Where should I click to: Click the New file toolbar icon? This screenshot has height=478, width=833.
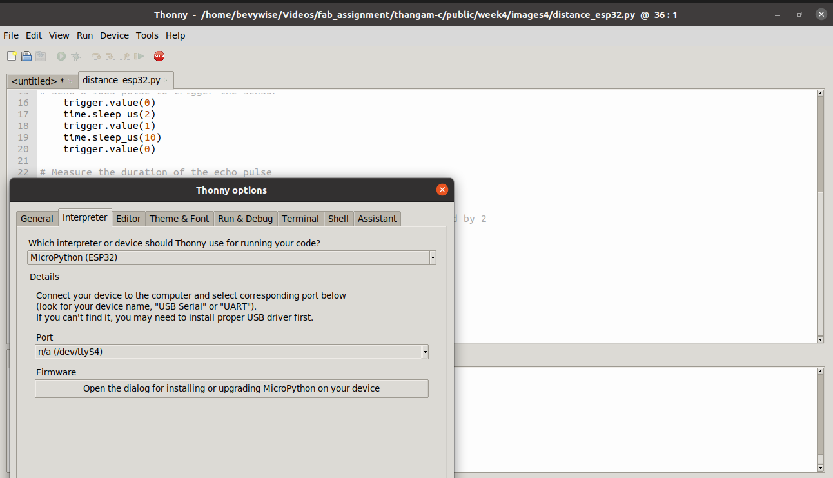tap(12, 56)
